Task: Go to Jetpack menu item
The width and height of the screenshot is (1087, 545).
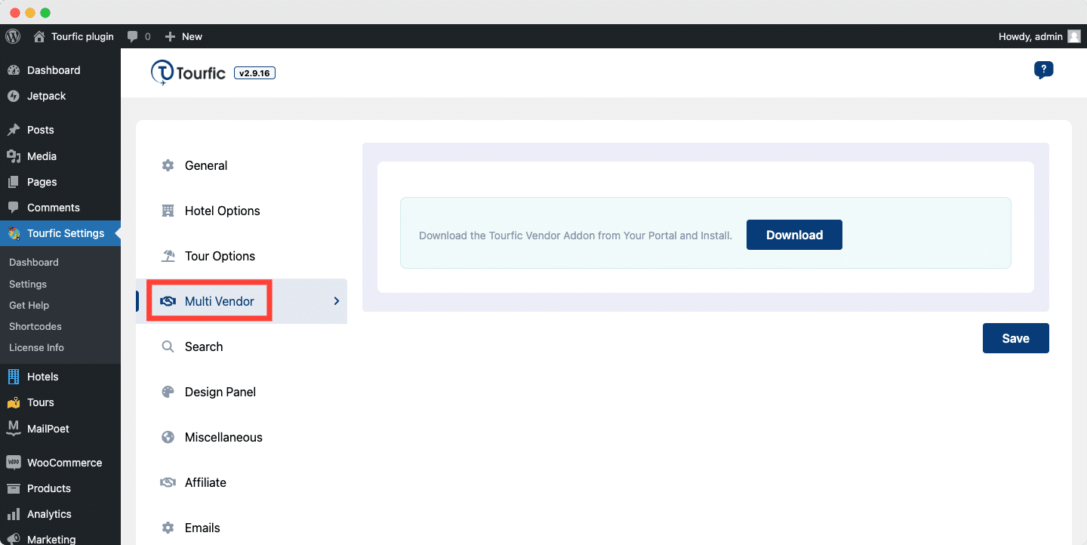Action: 60,96
